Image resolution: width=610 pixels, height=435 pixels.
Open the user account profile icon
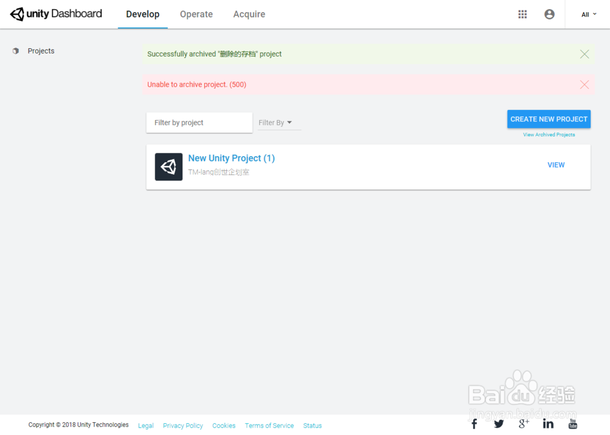(x=550, y=15)
